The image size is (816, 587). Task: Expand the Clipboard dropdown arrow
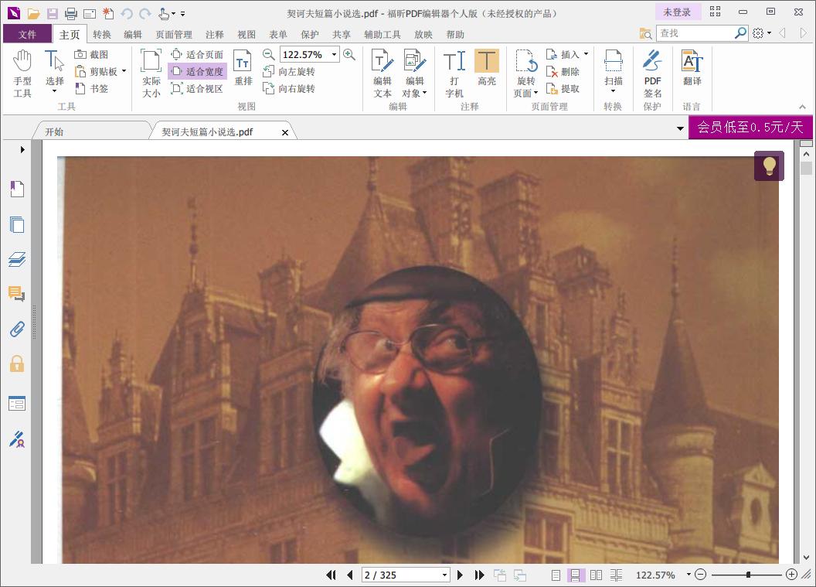(124, 72)
